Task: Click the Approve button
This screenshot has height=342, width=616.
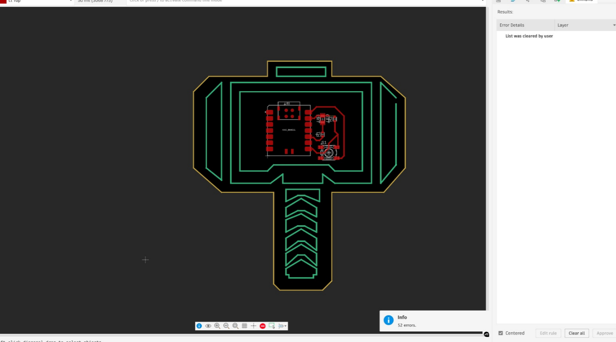Action: (x=605, y=333)
